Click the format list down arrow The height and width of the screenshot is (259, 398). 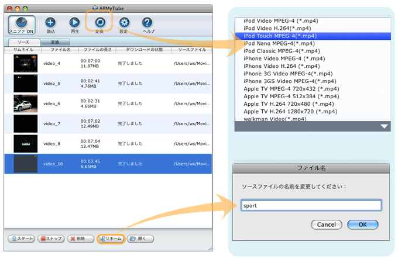[384, 126]
